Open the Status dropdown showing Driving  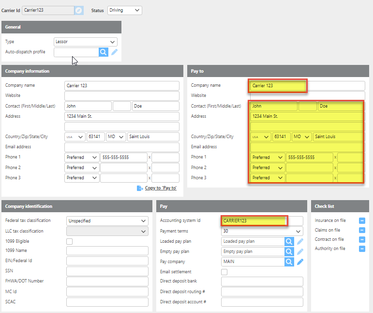click(124, 10)
